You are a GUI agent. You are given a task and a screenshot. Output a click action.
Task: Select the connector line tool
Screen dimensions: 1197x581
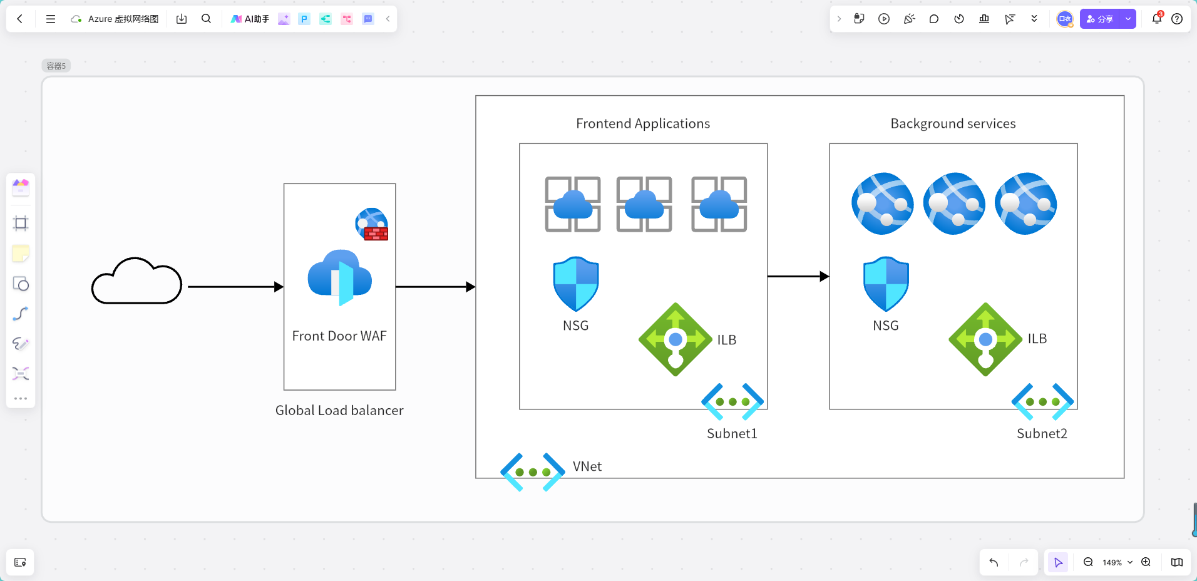pos(21,314)
